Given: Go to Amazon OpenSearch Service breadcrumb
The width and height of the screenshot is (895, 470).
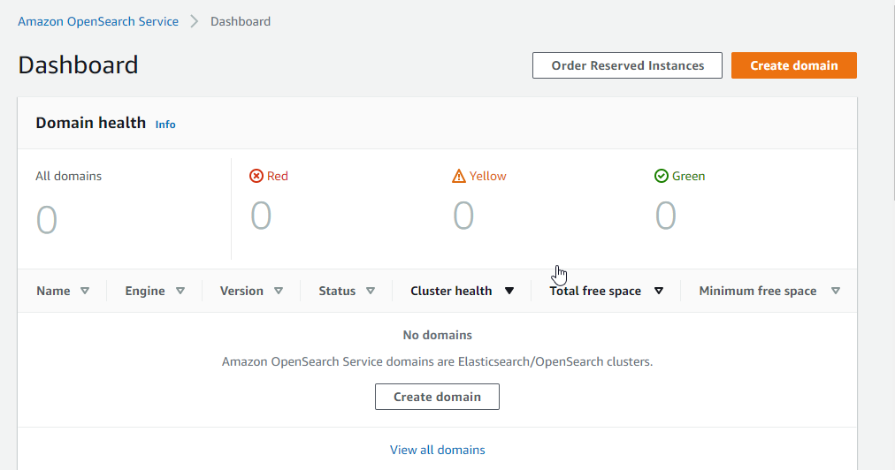Looking at the screenshot, I should [x=98, y=22].
